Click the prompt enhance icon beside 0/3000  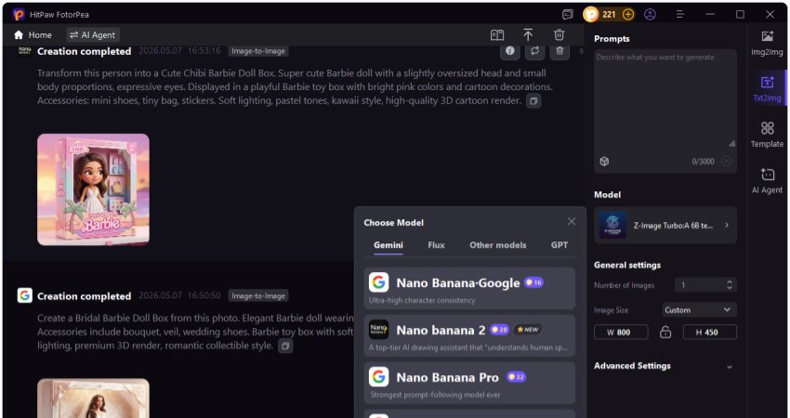tap(726, 161)
